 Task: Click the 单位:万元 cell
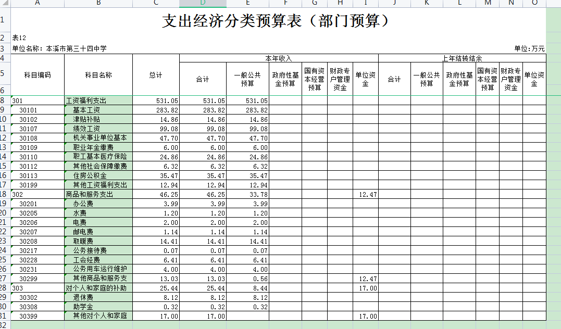(529, 48)
